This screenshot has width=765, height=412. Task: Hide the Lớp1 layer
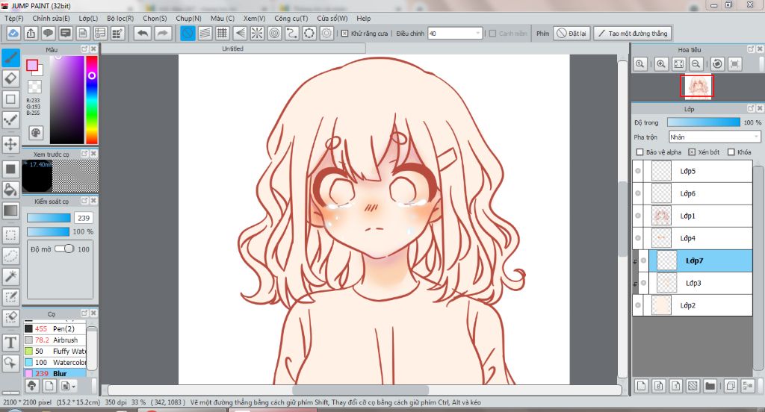click(x=638, y=216)
